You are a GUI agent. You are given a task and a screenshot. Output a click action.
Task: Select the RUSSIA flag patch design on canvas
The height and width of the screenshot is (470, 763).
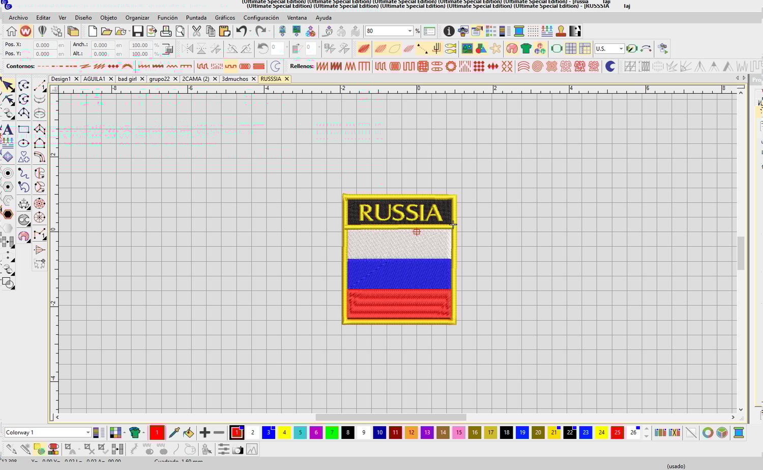(x=399, y=259)
